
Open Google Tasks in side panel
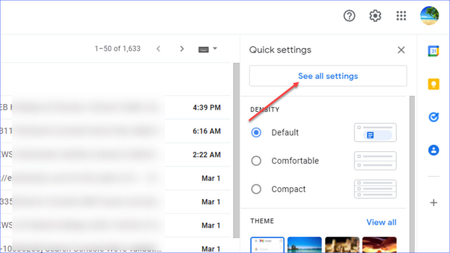pyautogui.click(x=433, y=117)
